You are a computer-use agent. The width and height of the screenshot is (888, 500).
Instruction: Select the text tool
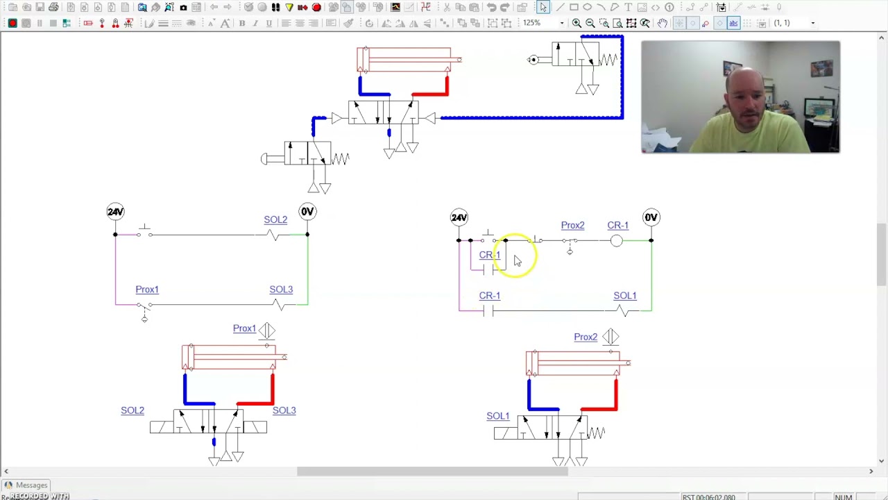pos(628,7)
